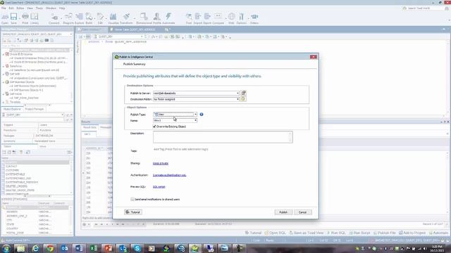Image resolution: width=451 pixels, height=253 pixels.
Task: Click the blue info icon next to Publish Type
Action: click(x=202, y=114)
